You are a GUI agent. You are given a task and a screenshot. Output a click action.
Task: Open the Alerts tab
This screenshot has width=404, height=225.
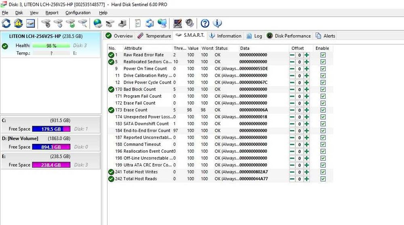tap(325, 36)
